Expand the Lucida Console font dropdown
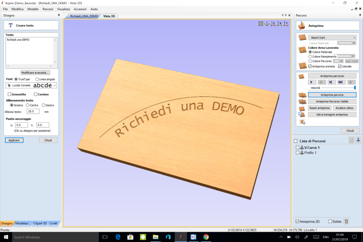Viewport: 363px width, 242px height. coord(55,85)
